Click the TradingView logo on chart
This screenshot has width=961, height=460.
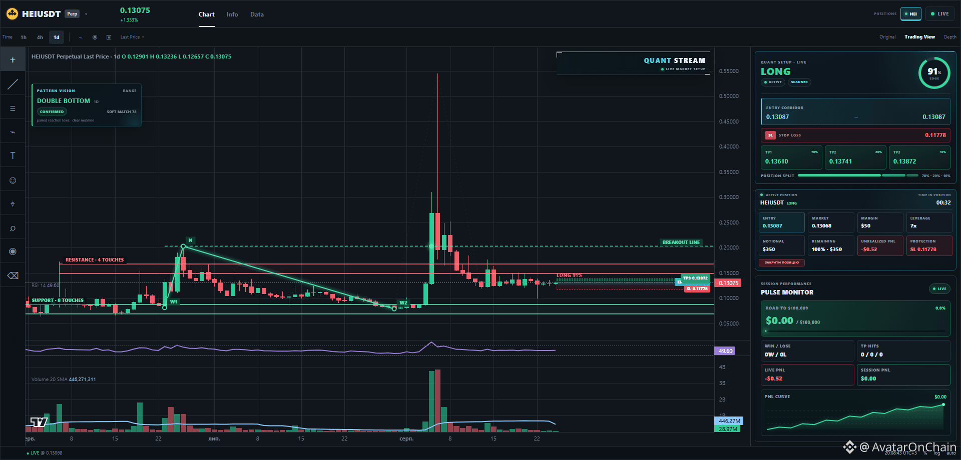[x=39, y=422]
